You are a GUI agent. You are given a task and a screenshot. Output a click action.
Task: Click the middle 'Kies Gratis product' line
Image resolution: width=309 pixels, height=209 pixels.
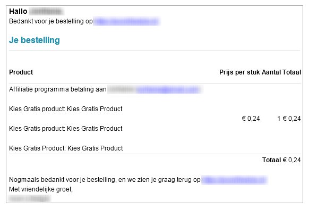tap(66, 129)
